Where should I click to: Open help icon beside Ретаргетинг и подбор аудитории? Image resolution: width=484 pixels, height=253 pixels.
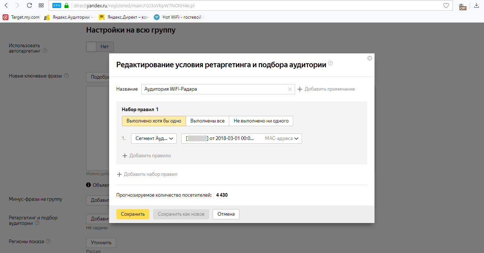(37, 223)
